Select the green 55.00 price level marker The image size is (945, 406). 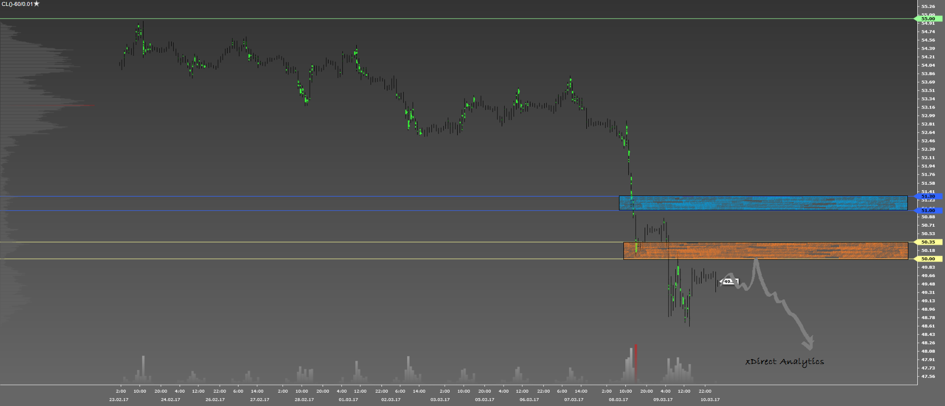(x=928, y=19)
